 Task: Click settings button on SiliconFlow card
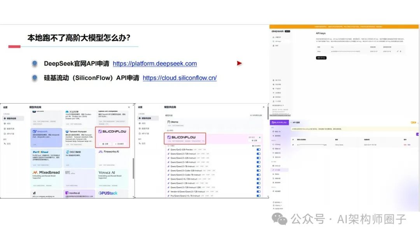coord(105,144)
